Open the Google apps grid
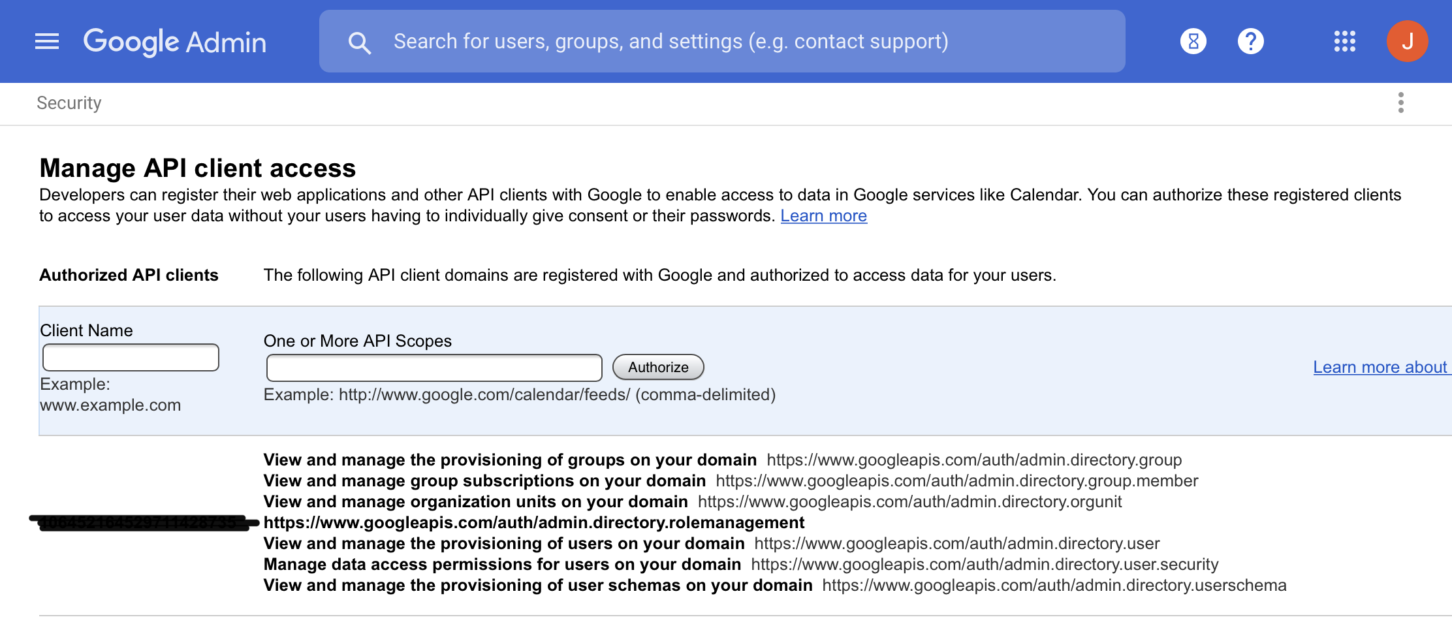 [x=1344, y=42]
